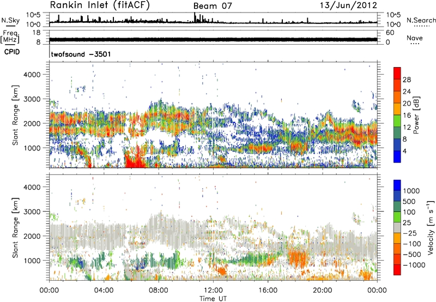Click the 'Nave' legend label
Viewport: 436px width, 302px height.
click(x=415, y=38)
